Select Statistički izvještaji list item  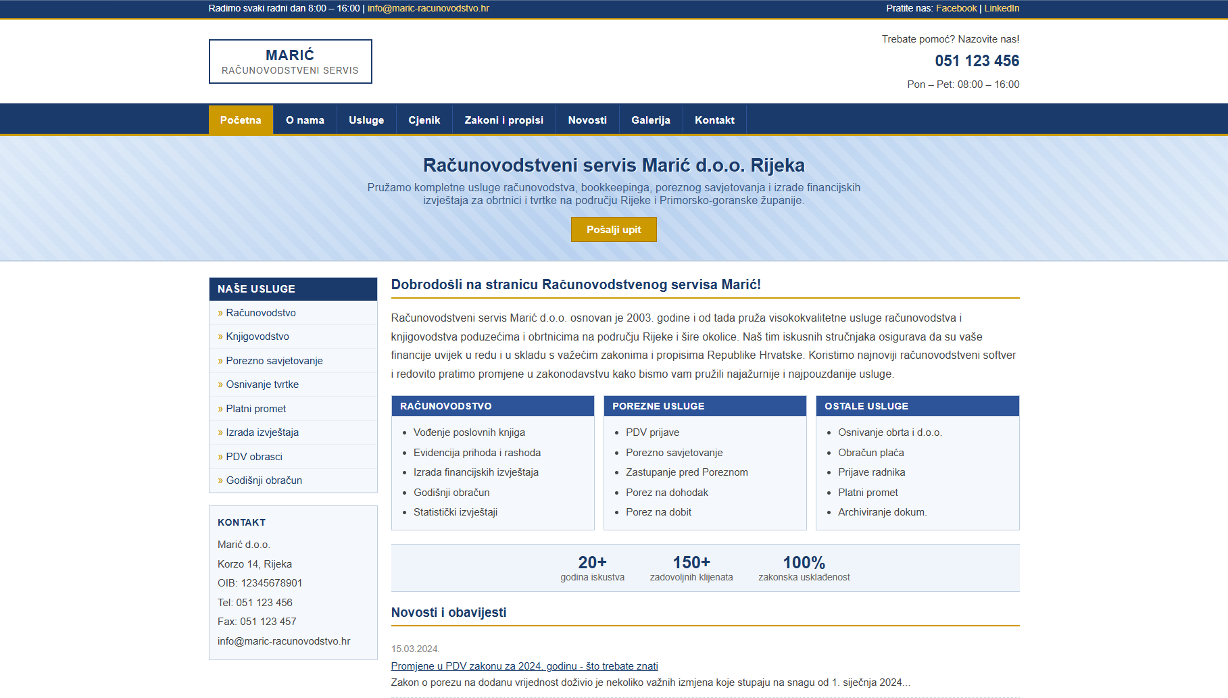click(456, 512)
